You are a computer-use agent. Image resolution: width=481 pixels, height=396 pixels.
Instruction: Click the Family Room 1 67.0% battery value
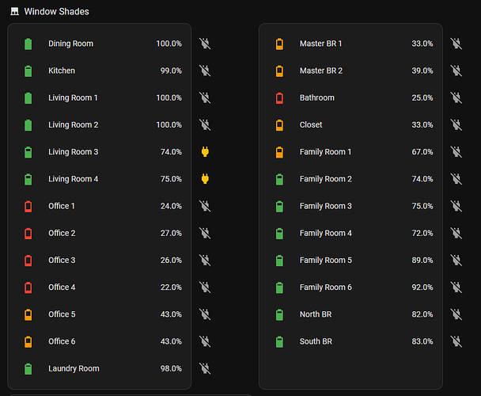(422, 152)
